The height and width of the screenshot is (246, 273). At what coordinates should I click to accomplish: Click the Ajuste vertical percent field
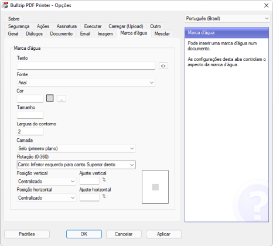point(90,181)
